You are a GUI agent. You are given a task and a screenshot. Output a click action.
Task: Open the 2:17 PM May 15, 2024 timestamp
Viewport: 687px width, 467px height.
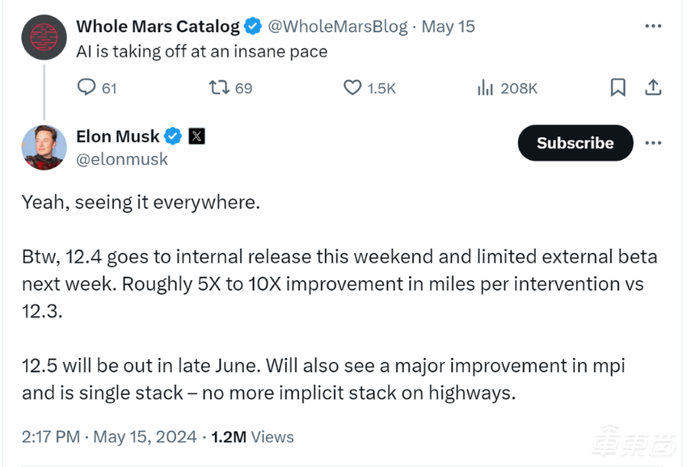(x=109, y=437)
